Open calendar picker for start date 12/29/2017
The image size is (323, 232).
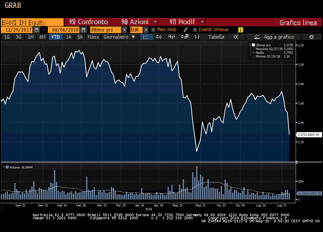[36, 30]
